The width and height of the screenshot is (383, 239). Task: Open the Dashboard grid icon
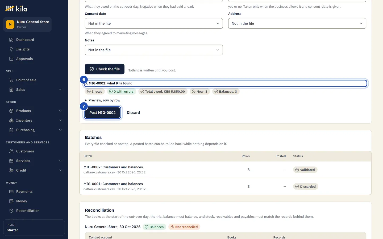(11, 40)
